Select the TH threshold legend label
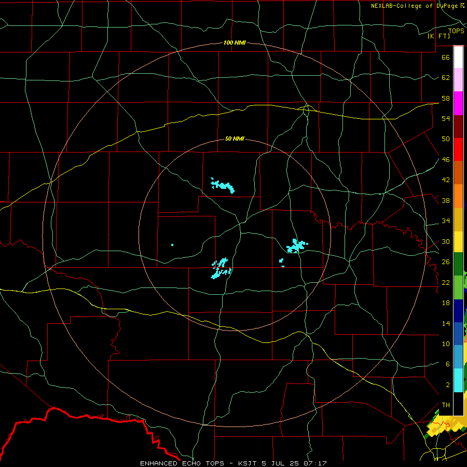 446,405
